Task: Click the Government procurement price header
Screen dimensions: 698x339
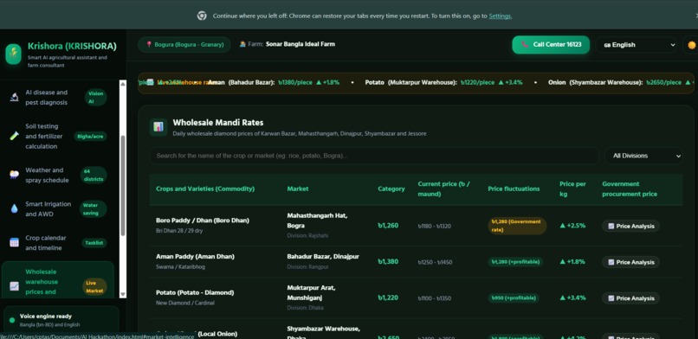Action: click(630, 189)
